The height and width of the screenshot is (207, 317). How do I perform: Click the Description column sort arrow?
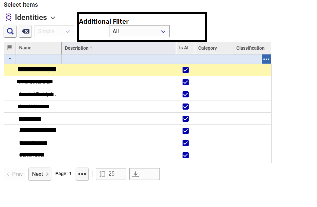[x=91, y=48]
